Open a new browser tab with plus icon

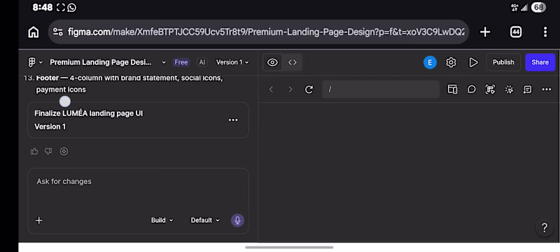coord(485,32)
